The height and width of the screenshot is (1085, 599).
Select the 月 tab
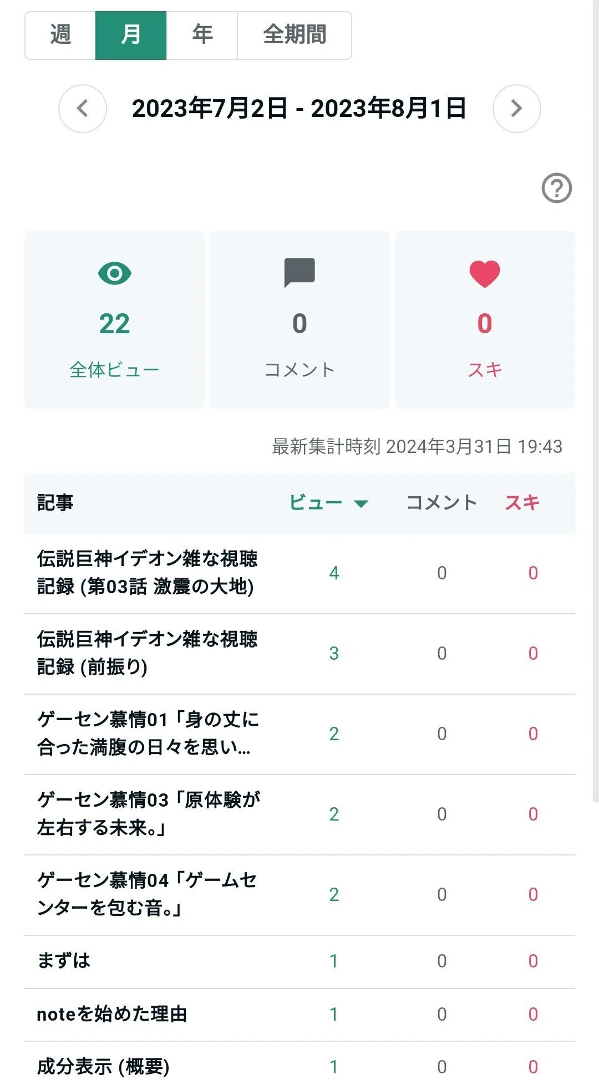(x=131, y=35)
